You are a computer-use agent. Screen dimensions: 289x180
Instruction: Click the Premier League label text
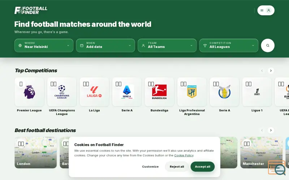click(x=29, y=111)
